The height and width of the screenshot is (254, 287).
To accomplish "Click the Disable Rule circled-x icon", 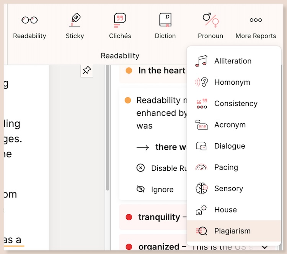I will coord(140,168).
